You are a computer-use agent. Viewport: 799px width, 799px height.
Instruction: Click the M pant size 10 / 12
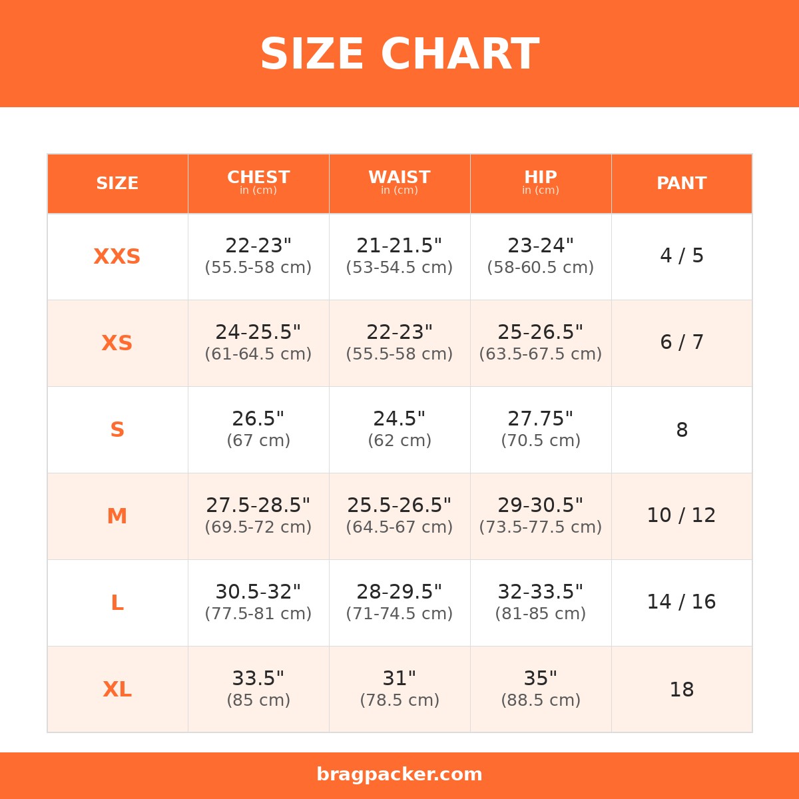point(682,516)
